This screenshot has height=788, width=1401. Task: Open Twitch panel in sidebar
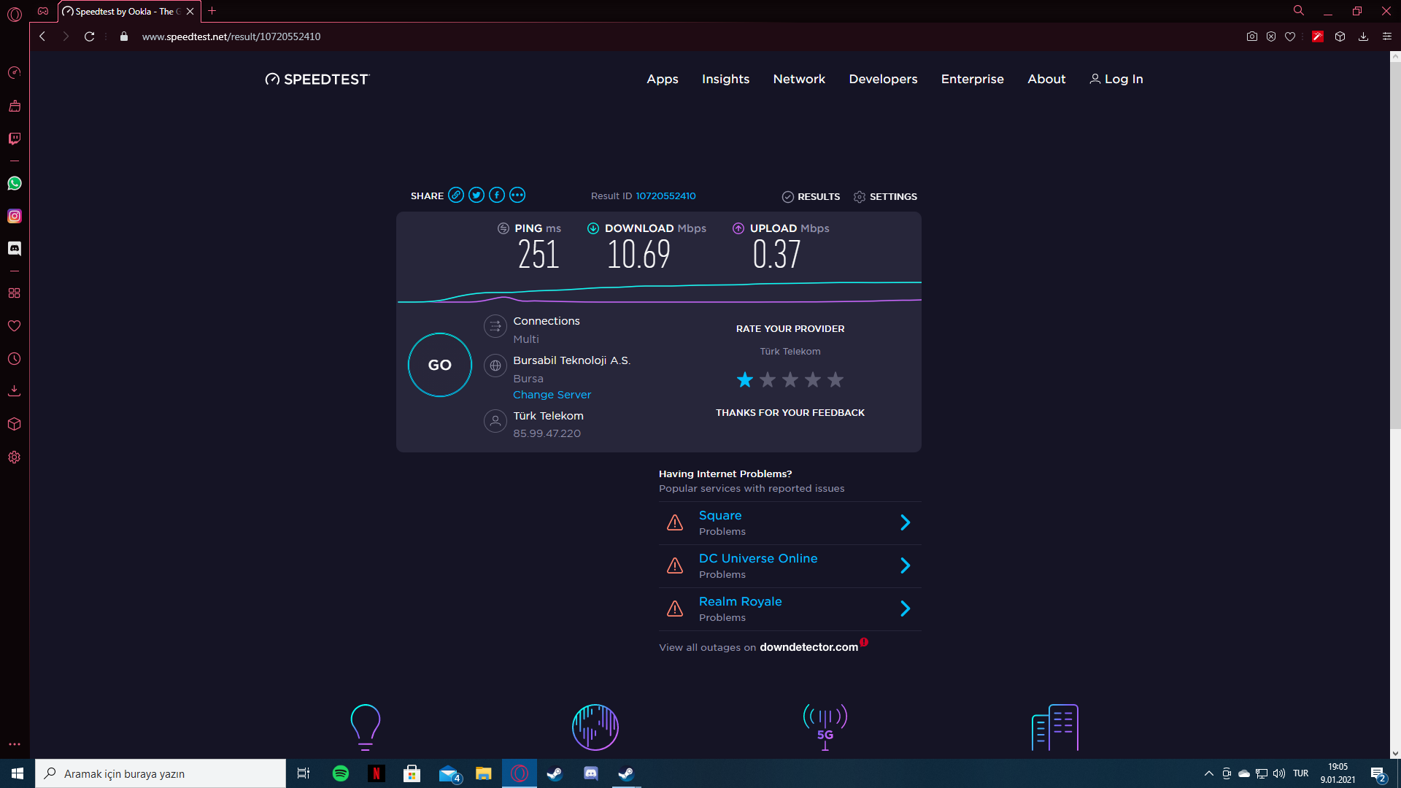[x=15, y=139]
